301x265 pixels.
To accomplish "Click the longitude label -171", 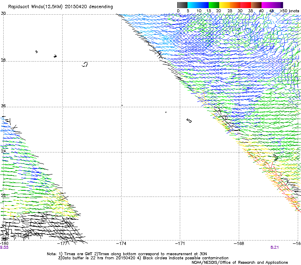I will pos(180,243).
